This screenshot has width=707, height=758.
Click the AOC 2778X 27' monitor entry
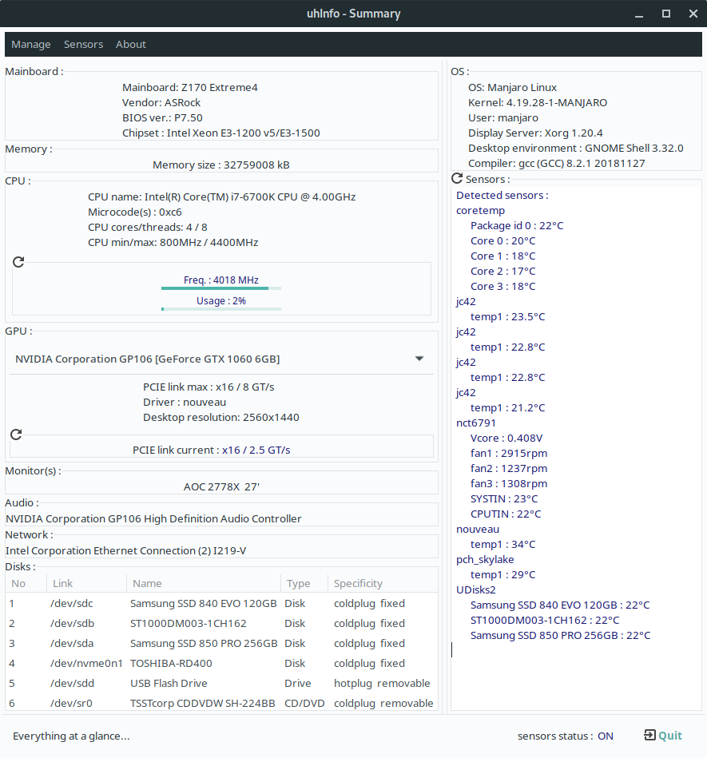click(x=221, y=486)
